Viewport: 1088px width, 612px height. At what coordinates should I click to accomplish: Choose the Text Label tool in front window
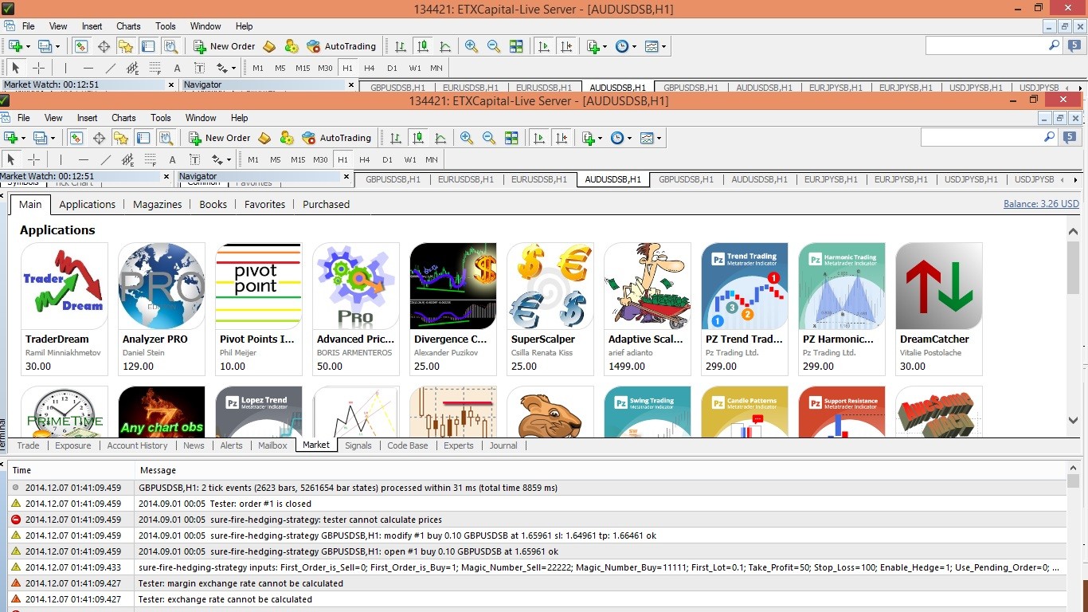coord(194,159)
